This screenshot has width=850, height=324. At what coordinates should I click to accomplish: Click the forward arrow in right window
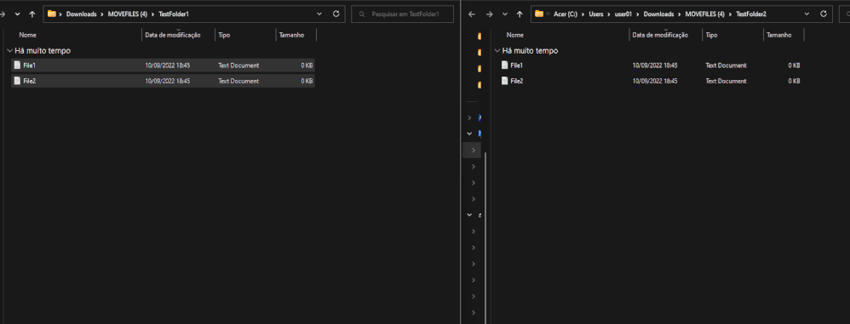point(489,14)
